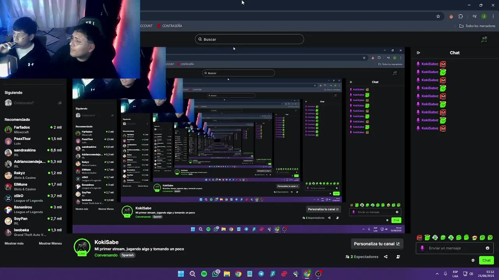Open Google Chrome taskbar icon
Image resolution: width=499 pixels, height=280 pixels.
[238, 274]
